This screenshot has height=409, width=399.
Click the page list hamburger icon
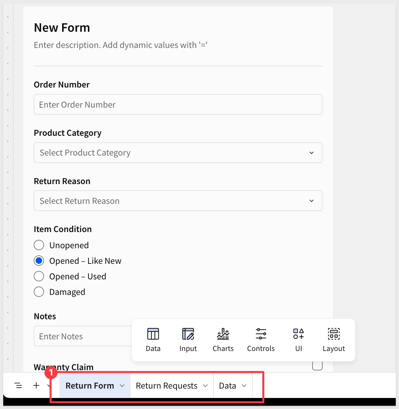(x=18, y=385)
